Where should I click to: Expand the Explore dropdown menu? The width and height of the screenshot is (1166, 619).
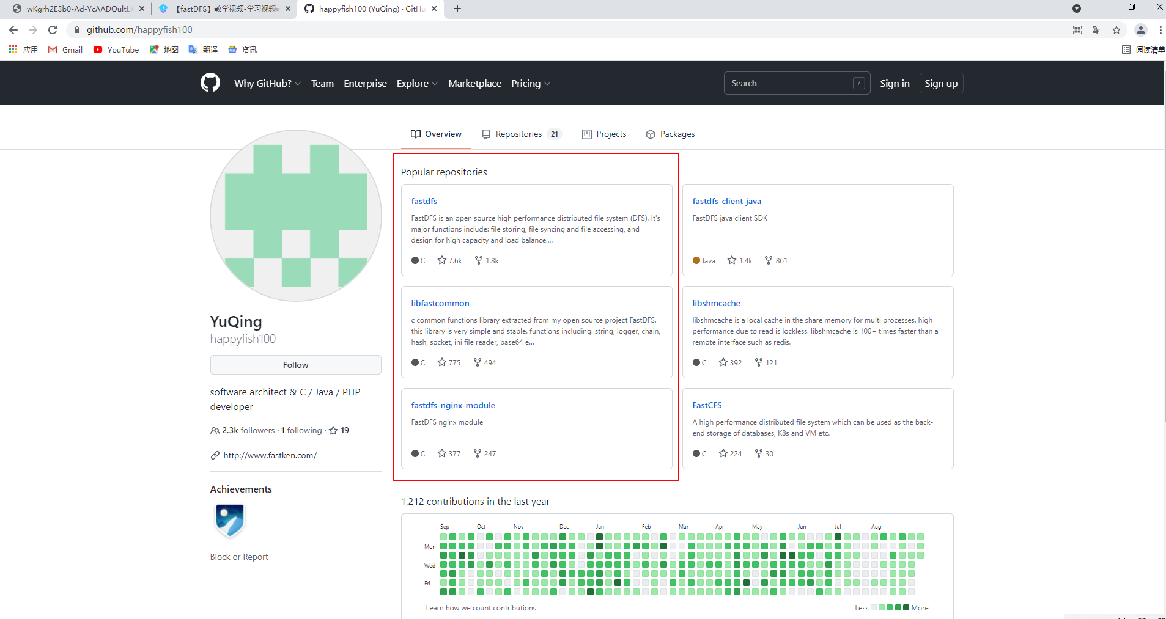coord(417,83)
